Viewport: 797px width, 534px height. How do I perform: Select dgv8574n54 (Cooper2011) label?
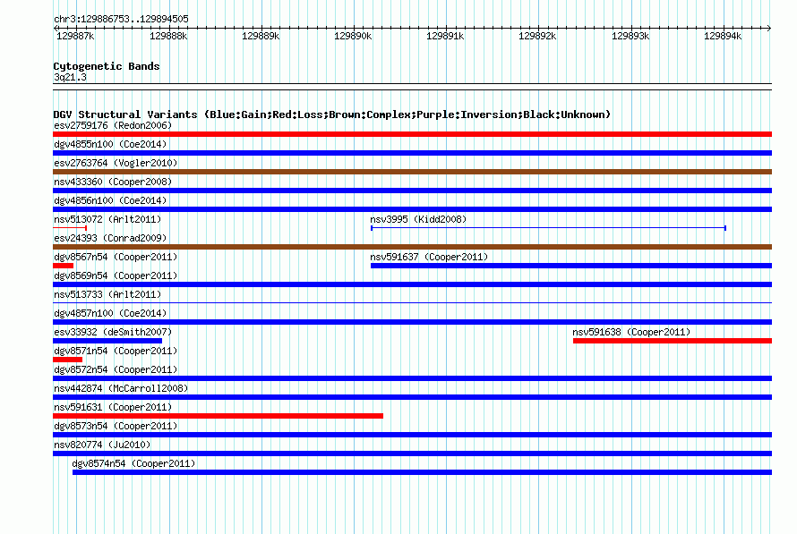click(x=133, y=463)
